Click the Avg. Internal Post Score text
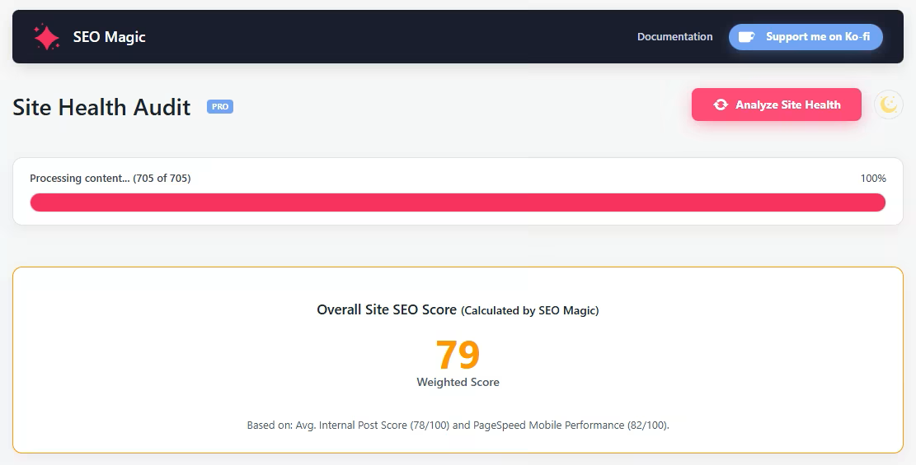Screen dimensions: 916x465 click(360, 425)
